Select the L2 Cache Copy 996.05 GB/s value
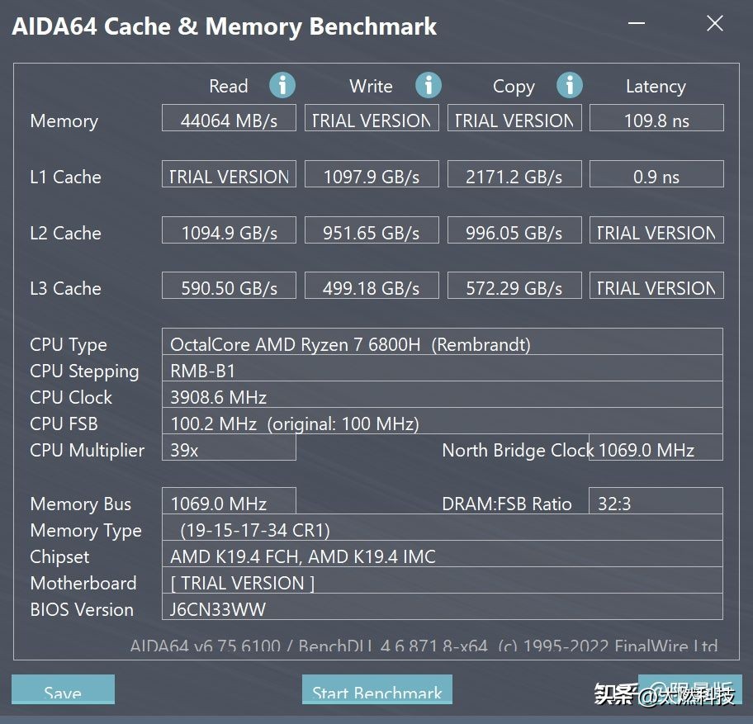This screenshot has width=753, height=724. point(514,231)
